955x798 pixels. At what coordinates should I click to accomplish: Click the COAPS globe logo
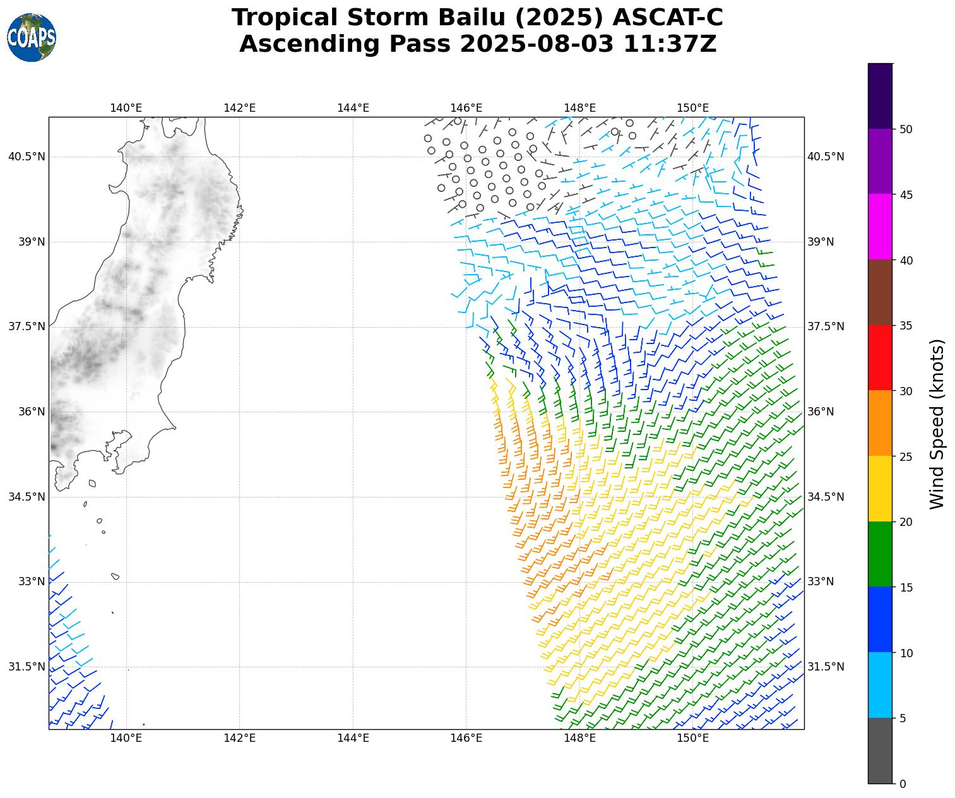point(32,38)
